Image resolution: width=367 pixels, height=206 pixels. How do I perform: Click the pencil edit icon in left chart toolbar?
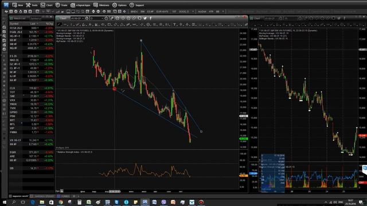112,18
